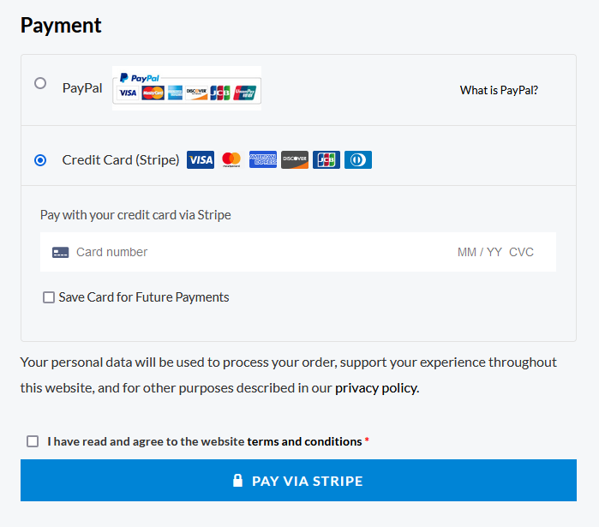Tick the terms and conditions agreement checkbox
The height and width of the screenshot is (527, 599).
click(x=33, y=441)
